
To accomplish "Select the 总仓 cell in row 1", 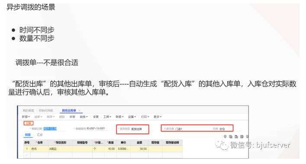I will coord(39,148).
